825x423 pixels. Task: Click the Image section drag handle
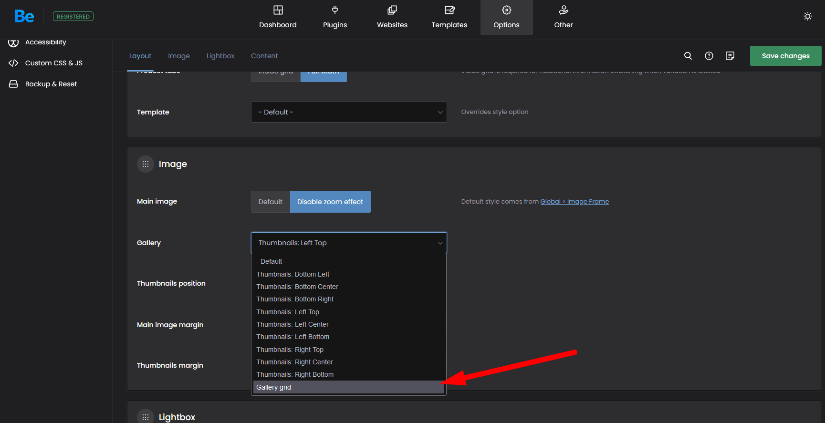coord(146,164)
